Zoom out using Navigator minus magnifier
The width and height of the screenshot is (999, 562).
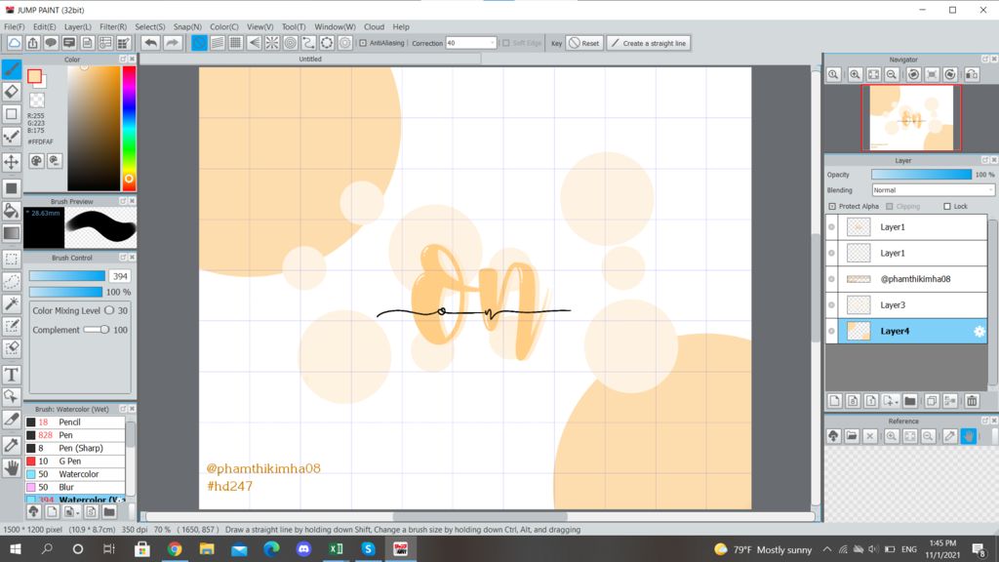pos(892,74)
